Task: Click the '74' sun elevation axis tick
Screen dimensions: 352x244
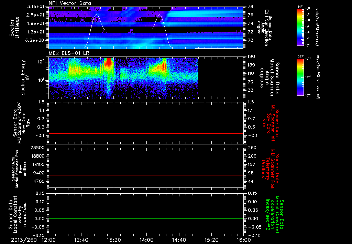Action: (251, 23)
